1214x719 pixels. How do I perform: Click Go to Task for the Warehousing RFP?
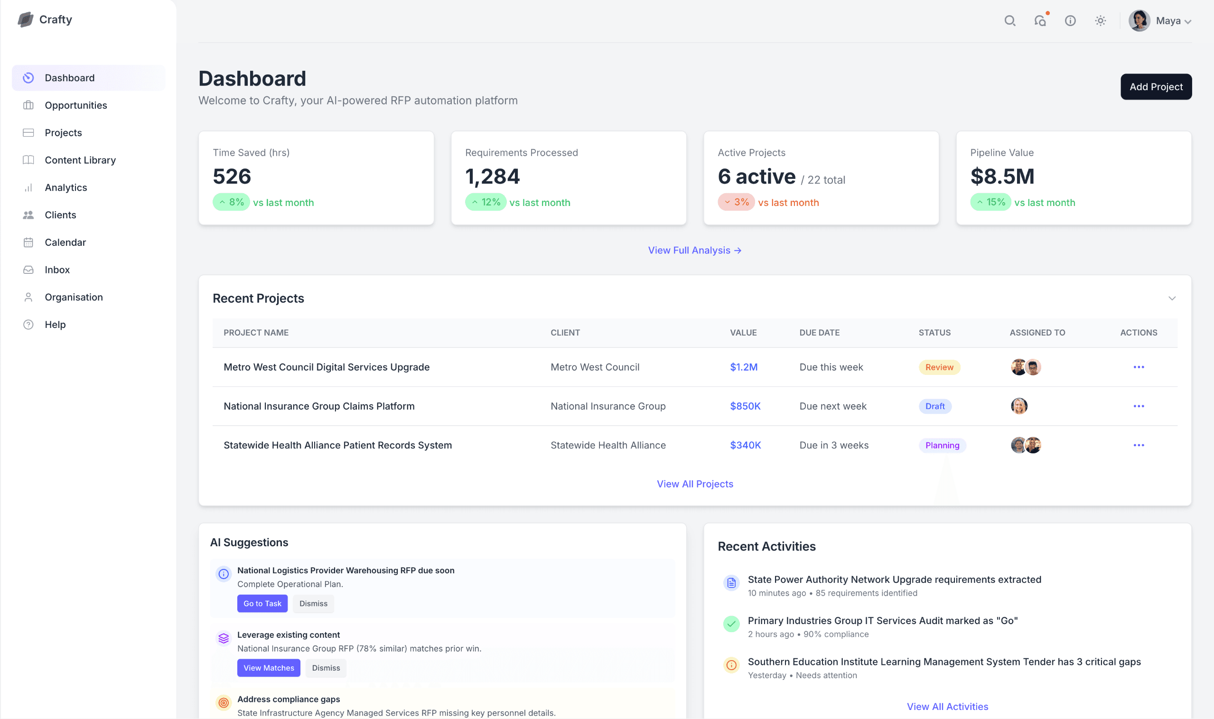tap(262, 604)
